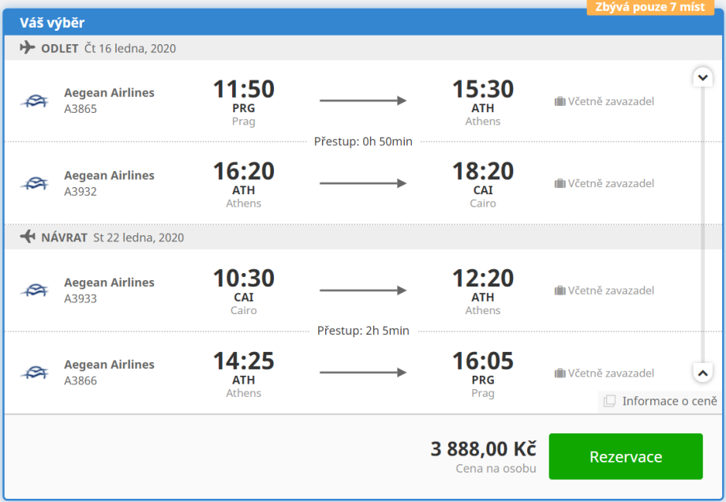Click the baggage icon on the A3865 row
Viewport: 726px width, 502px height.
point(559,101)
